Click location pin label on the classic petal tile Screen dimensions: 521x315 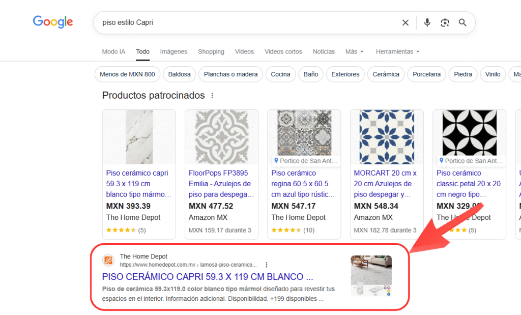coord(471,161)
